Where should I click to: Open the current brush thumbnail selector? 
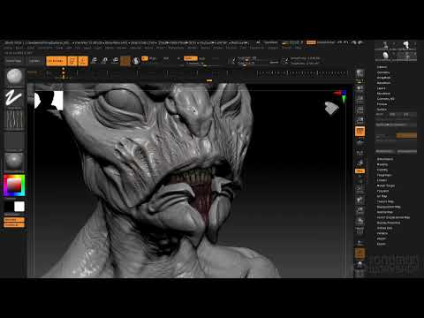pos(14,77)
